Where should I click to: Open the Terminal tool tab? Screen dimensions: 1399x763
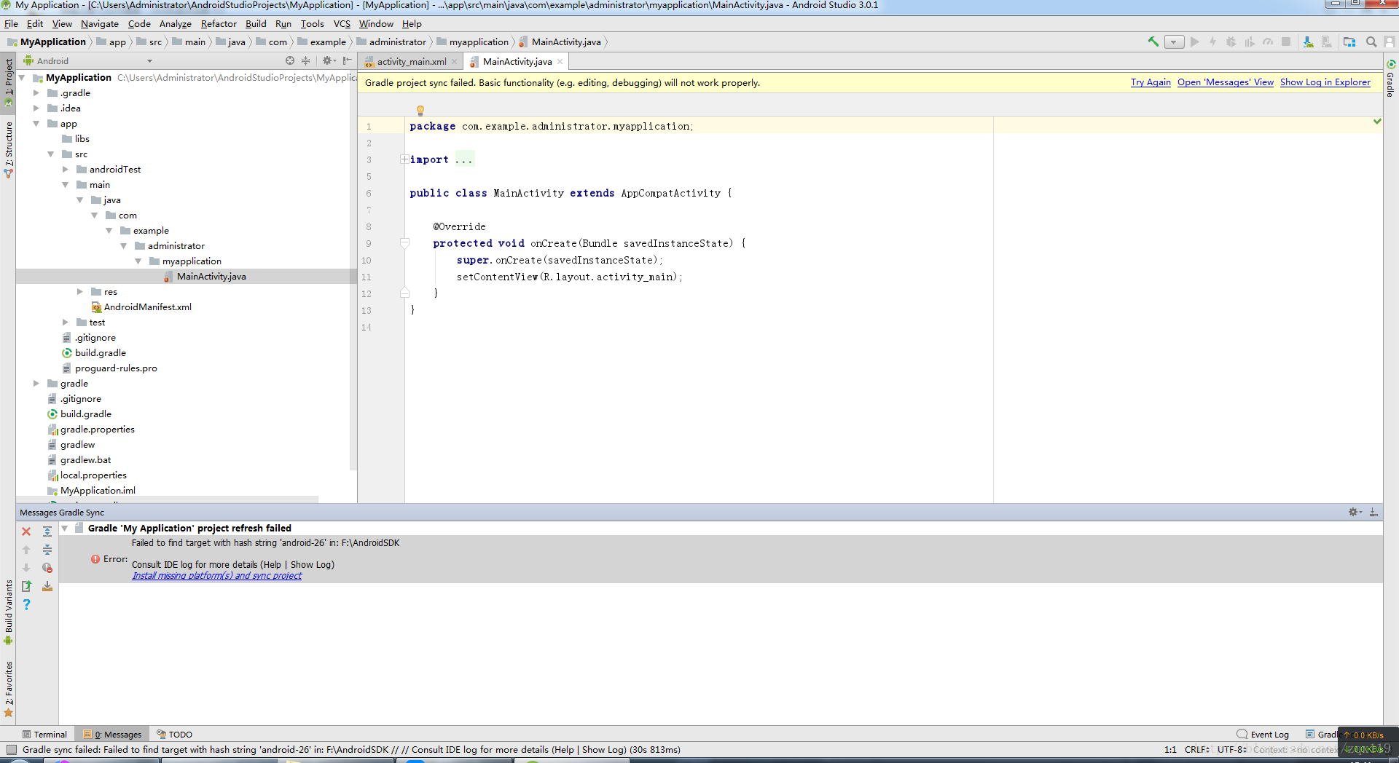[44, 735]
